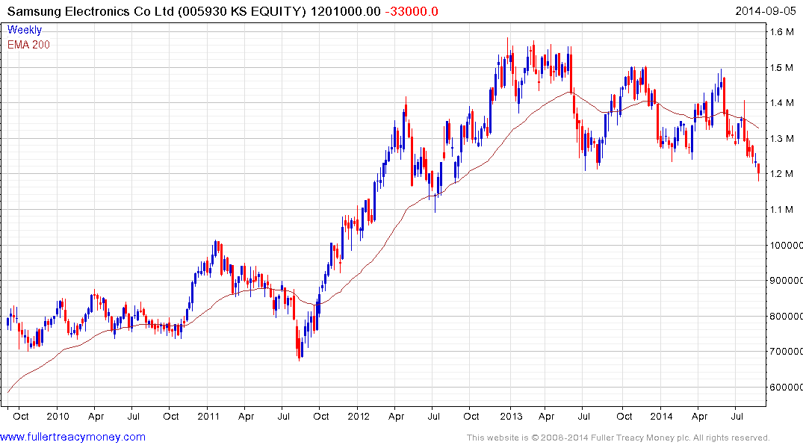Click the 1.2 M price axis label
Image resolution: width=803 pixels, height=448 pixels.
781,174
